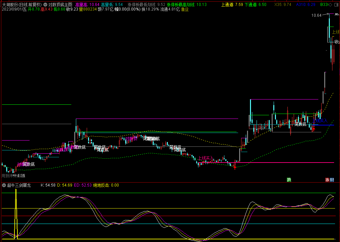
Task: Open 大湖股份 daily period title selector
Action: (22, 5)
